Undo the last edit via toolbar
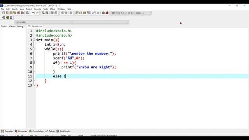Viewport: 249px width, 140px height. (33, 13)
